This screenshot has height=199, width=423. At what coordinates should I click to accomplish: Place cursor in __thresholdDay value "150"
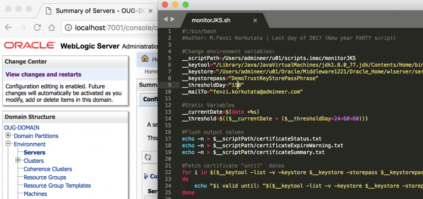pos(237,85)
